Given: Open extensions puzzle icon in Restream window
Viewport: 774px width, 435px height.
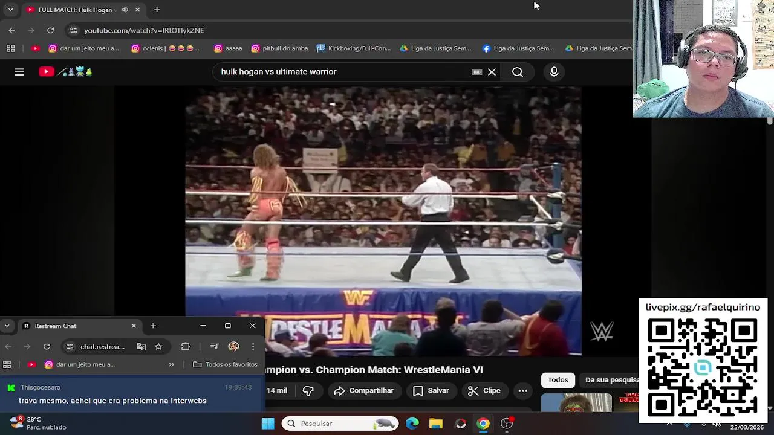Looking at the screenshot, I should click(x=186, y=347).
